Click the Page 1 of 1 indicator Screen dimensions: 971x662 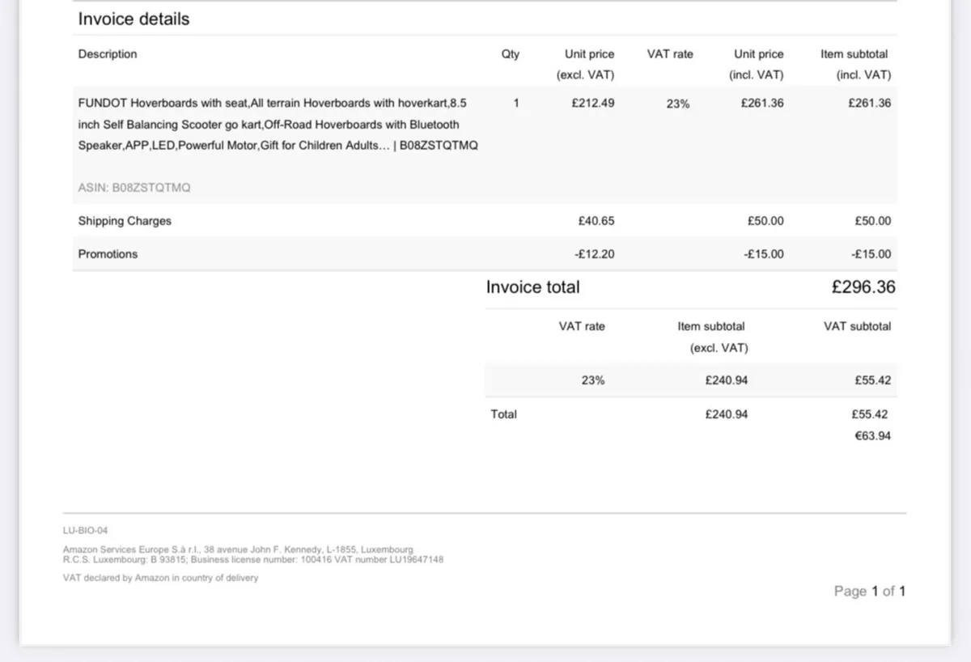tap(869, 592)
